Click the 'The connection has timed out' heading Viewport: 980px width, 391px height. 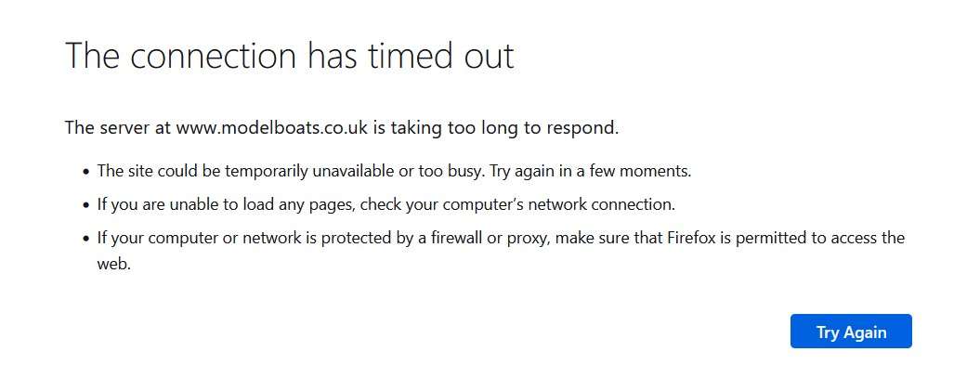click(x=290, y=55)
